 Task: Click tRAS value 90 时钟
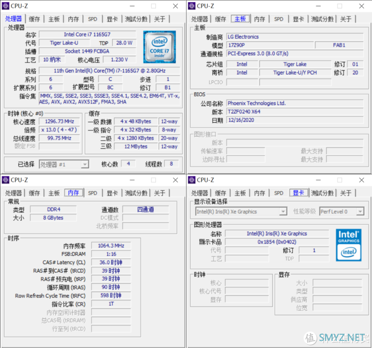[x=111, y=287]
